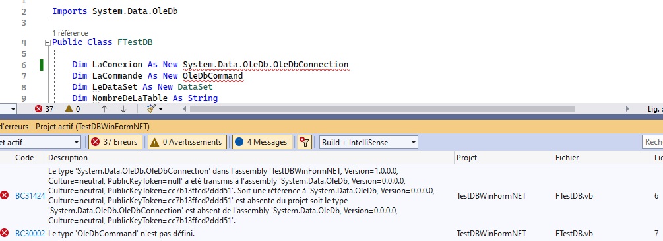This screenshot has width=663, height=241.
Task: Open the project scope dropdown ending 'actif'
Action: 40,143
